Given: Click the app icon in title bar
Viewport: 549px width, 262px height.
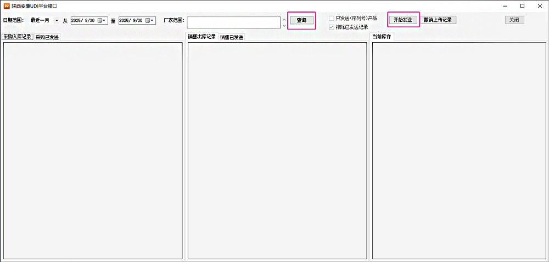Looking at the screenshot, I should [x=7, y=6].
